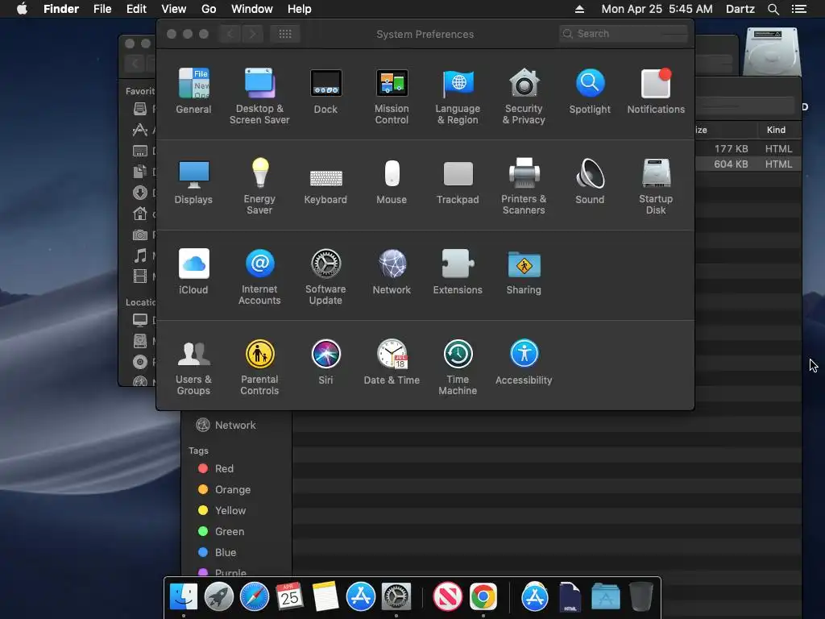
Task: Open Parental Controls preferences
Action: tap(259, 368)
